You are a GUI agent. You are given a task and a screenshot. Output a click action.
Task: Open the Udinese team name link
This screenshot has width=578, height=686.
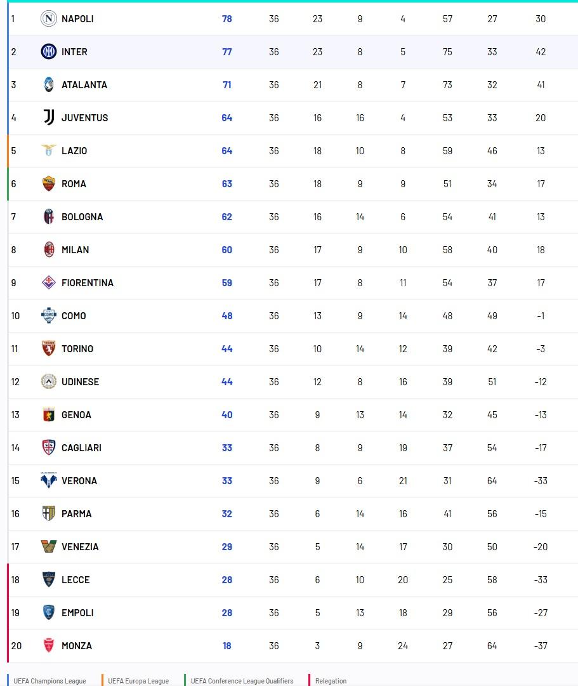click(80, 382)
